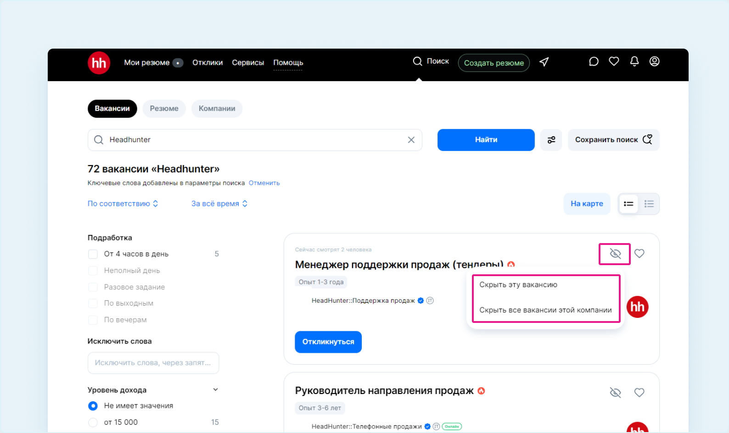This screenshot has width=729, height=433.
Task: Click the Опыт 1-3 года tag
Action: pos(321,282)
